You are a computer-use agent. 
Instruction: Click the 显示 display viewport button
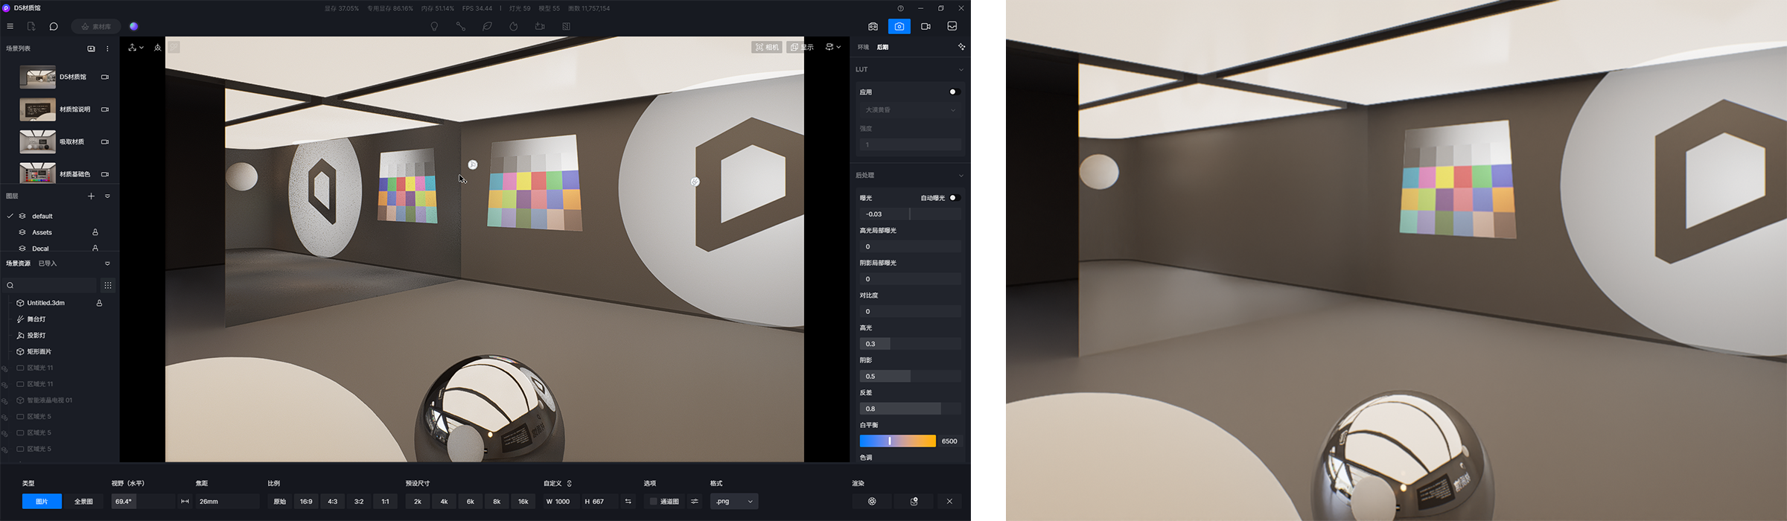click(x=802, y=47)
